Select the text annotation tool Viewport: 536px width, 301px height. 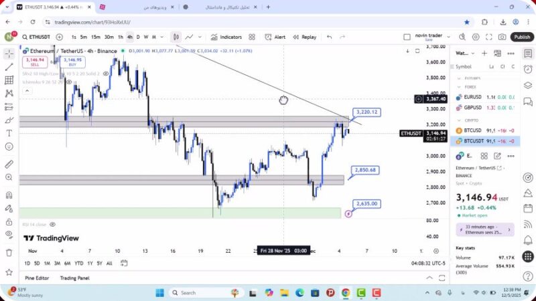[x=9, y=133]
